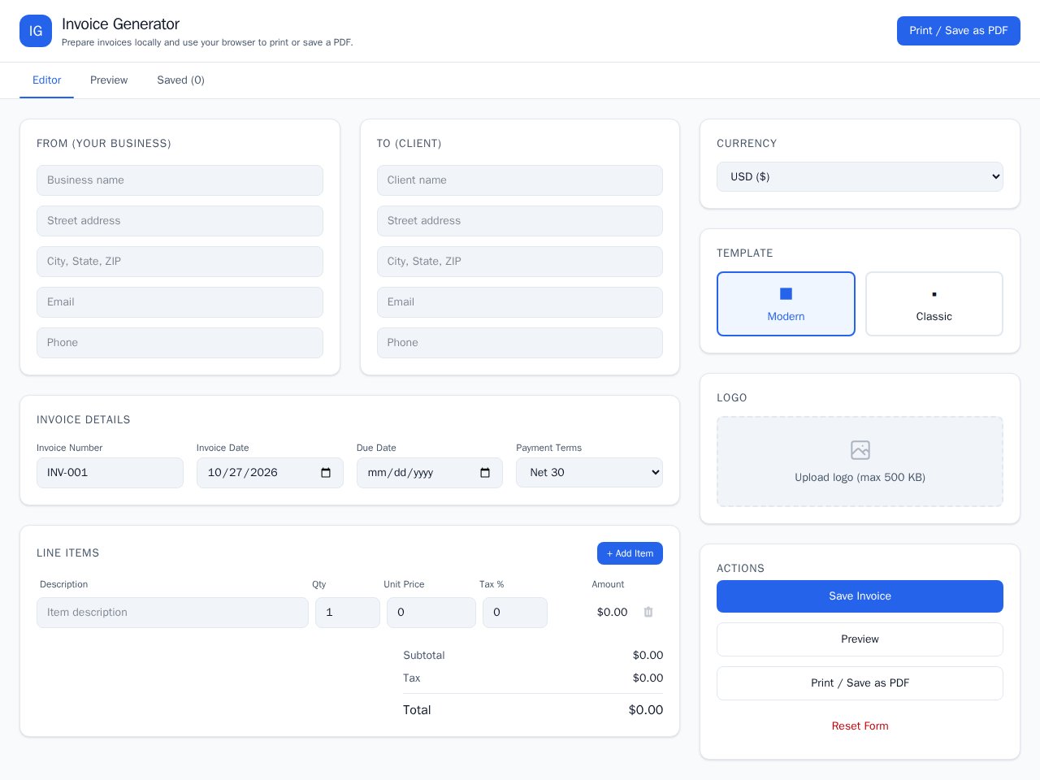Click the business Email field

click(180, 302)
